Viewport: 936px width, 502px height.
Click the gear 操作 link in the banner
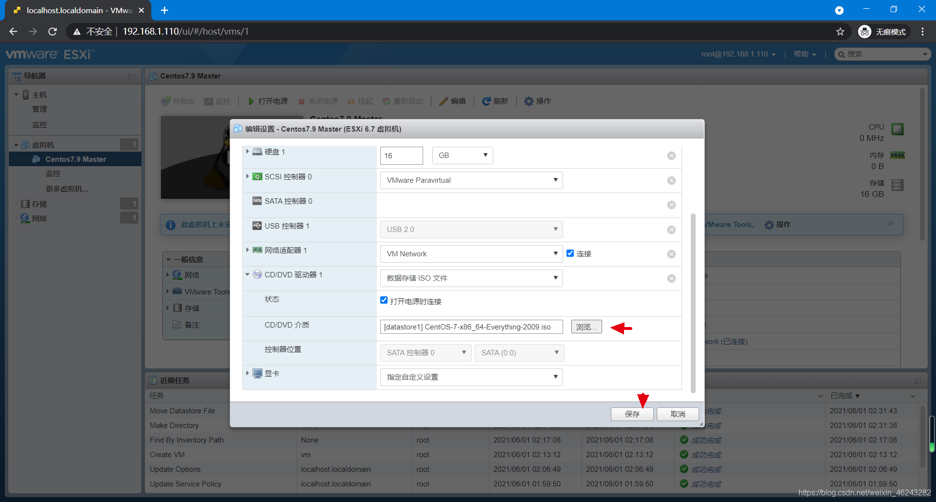point(778,225)
